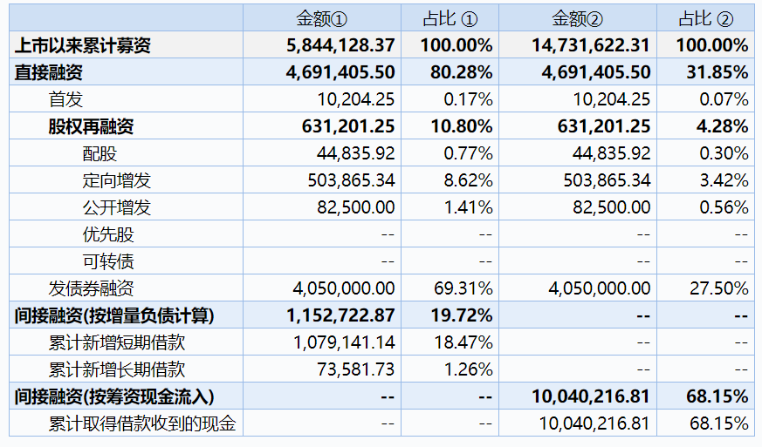
Task: Select the 配股 row label
Action: 100,154
